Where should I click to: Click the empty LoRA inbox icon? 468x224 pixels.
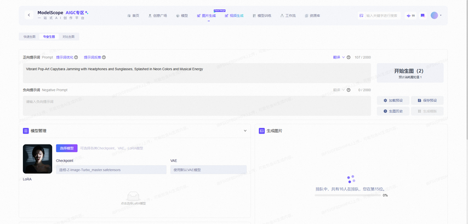click(133, 196)
